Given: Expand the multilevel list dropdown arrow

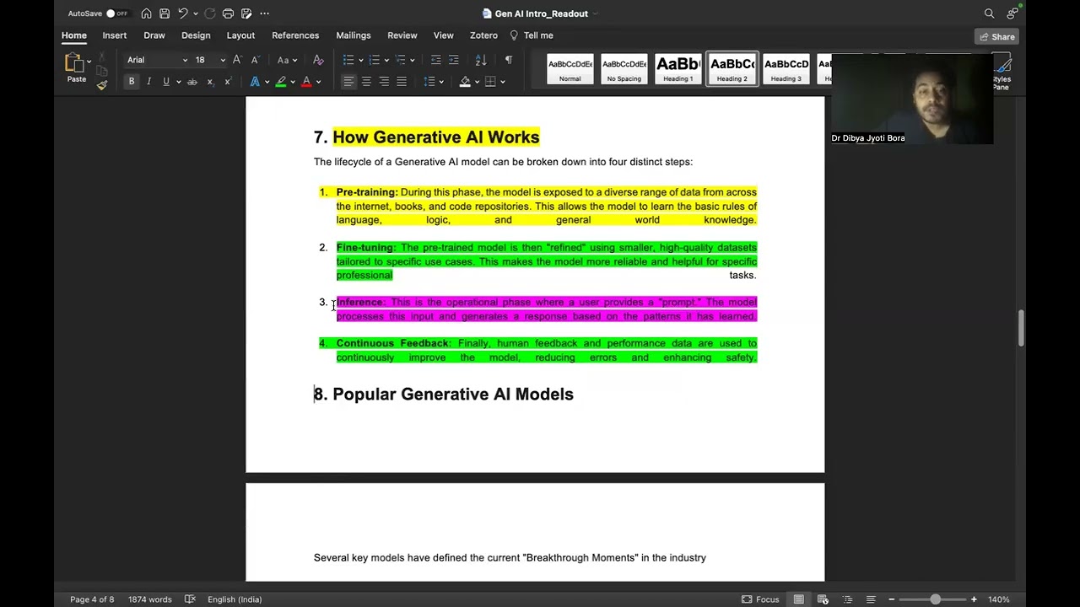Looking at the screenshot, I should [412, 61].
